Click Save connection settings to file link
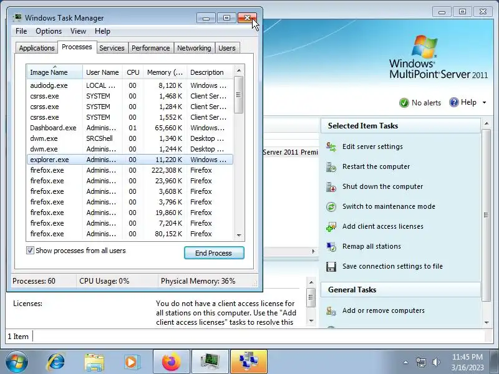499x374 pixels. click(392, 267)
